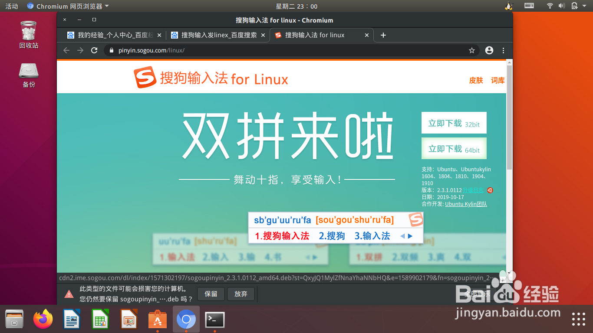Viewport: 593px width, 333px height.
Task: Open the browser profile avatar
Action: pos(489,50)
